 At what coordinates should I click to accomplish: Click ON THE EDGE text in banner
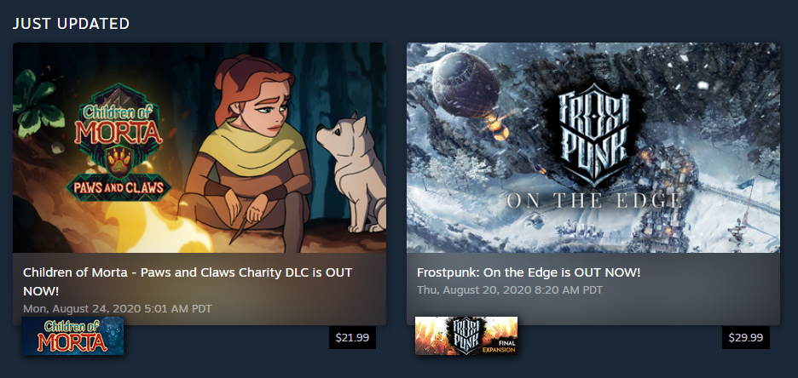tap(593, 200)
